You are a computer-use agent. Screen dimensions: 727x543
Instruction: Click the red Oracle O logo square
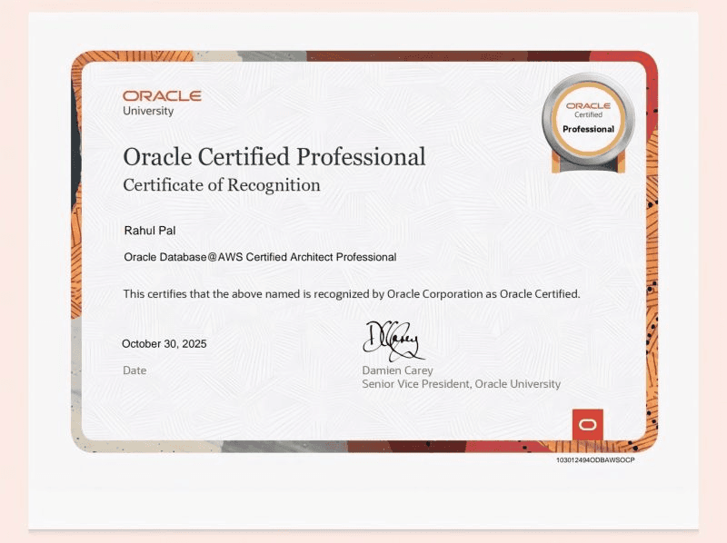click(587, 424)
